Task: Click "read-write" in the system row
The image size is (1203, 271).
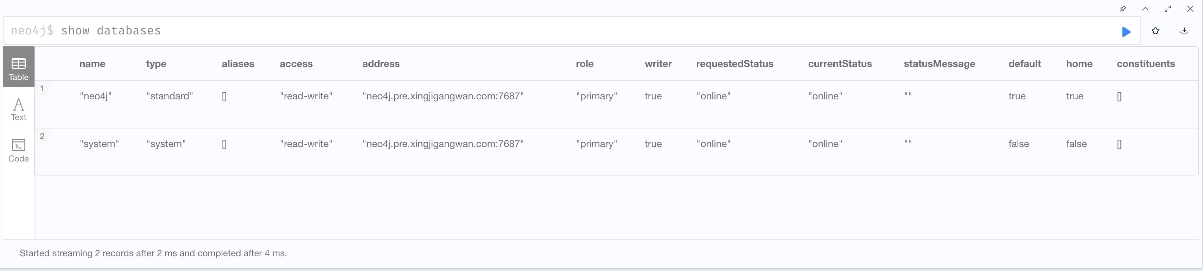Action: click(x=306, y=144)
